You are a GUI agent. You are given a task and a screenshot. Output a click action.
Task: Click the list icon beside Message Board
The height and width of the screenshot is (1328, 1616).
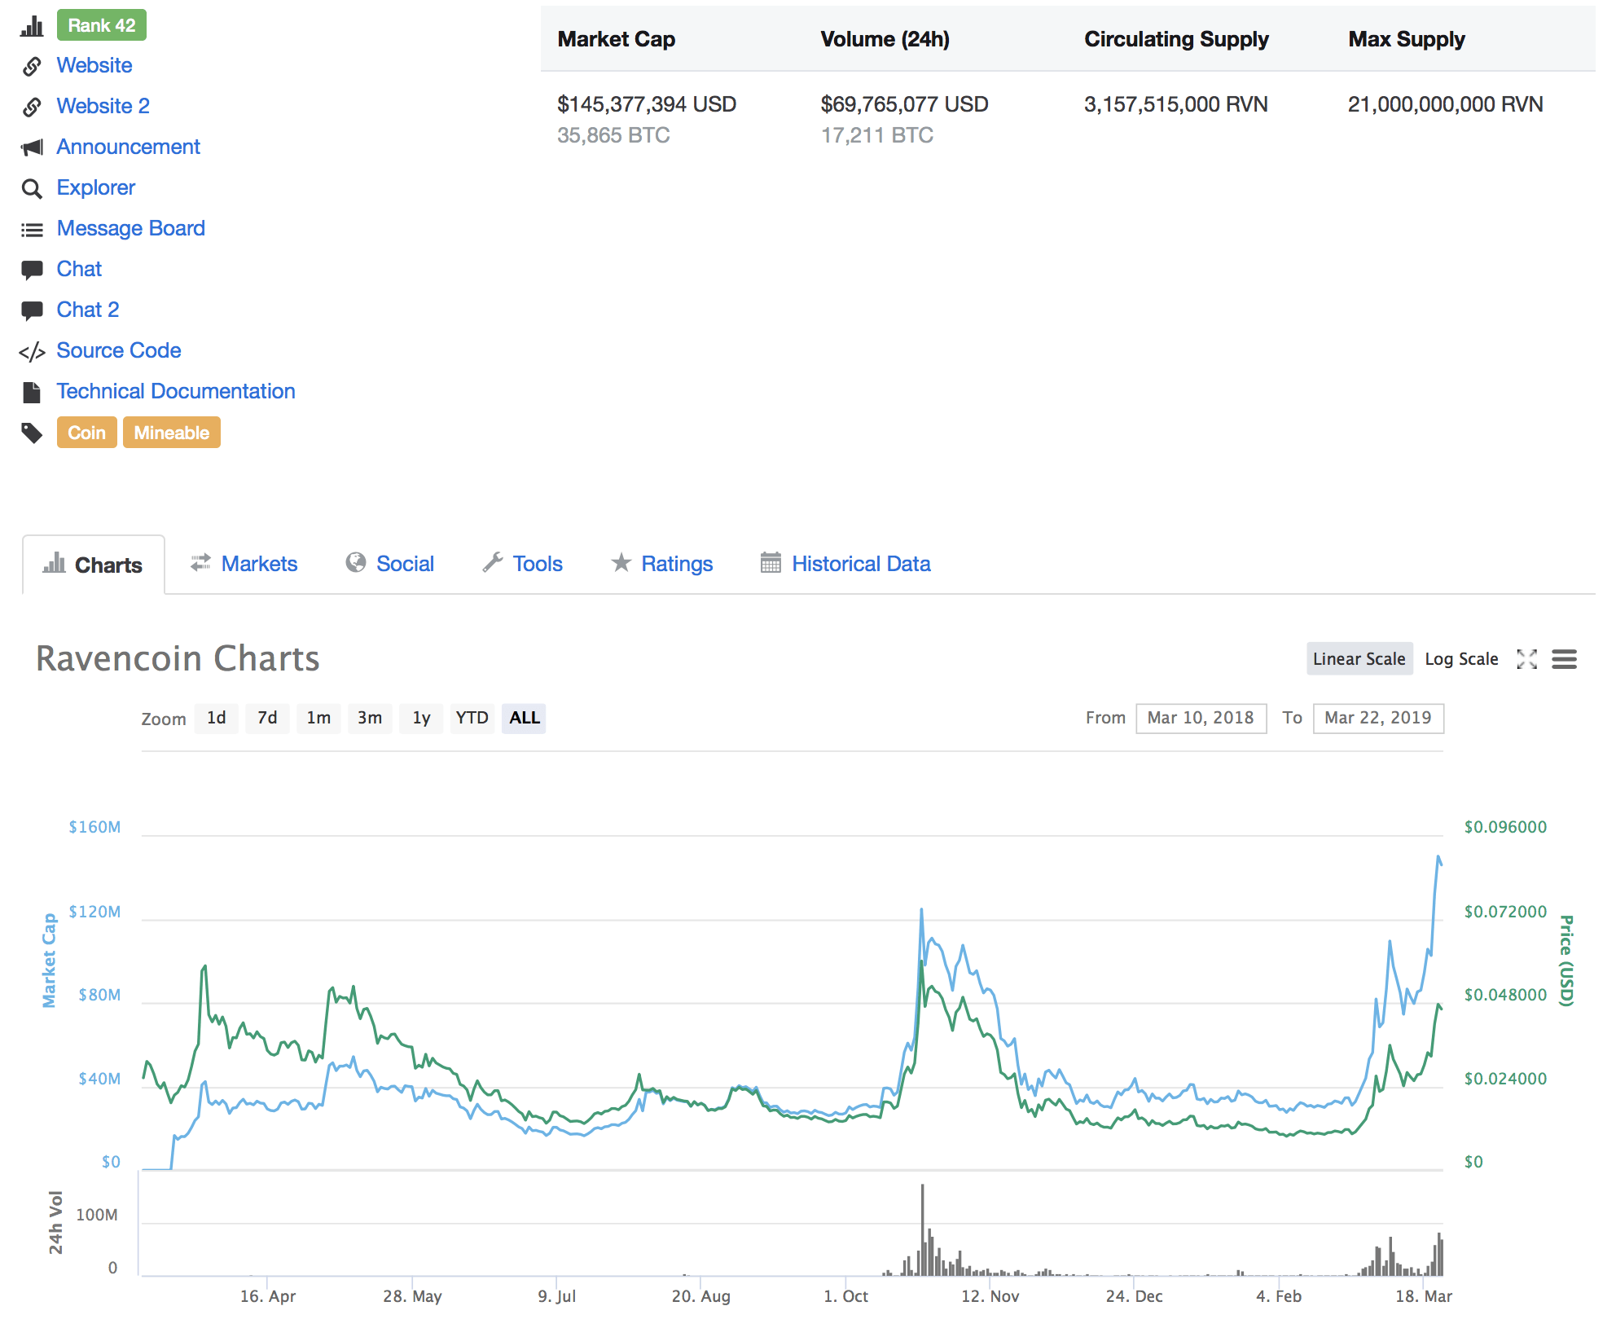point(32,231)
